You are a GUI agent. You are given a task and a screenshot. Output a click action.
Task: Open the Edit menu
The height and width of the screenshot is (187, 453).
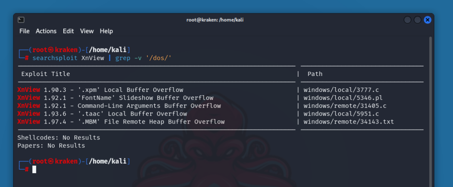[68, 31]
